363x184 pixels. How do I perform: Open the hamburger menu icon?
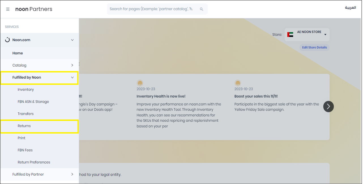tap(8, 9)
